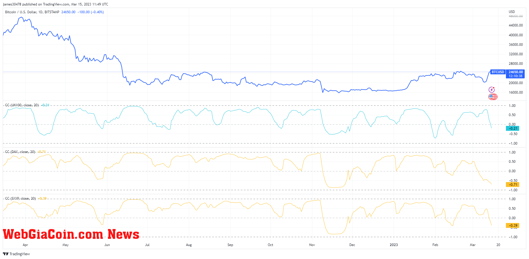Select the CC (DAX, close, 20) indicator legend
The height and width of the screenshot is (259, 529).
20,152
